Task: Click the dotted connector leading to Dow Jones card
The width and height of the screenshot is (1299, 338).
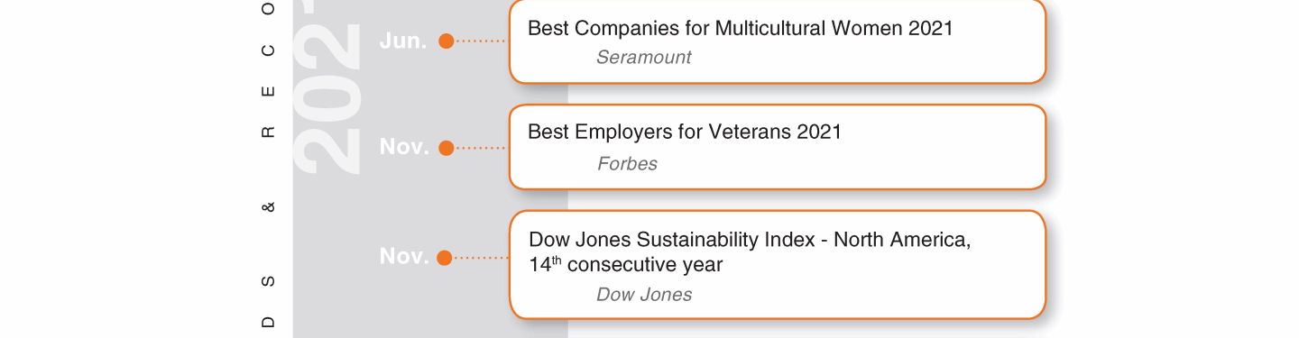Action: point(481,258)
